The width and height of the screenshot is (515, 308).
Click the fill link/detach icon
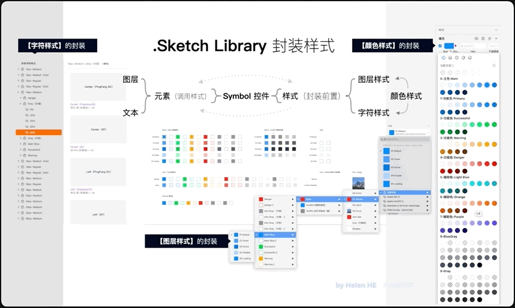pyautogui.click(x=490, y=38)
